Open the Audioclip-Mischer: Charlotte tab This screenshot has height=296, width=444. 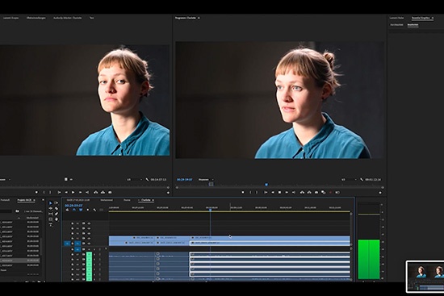point(67,18)
